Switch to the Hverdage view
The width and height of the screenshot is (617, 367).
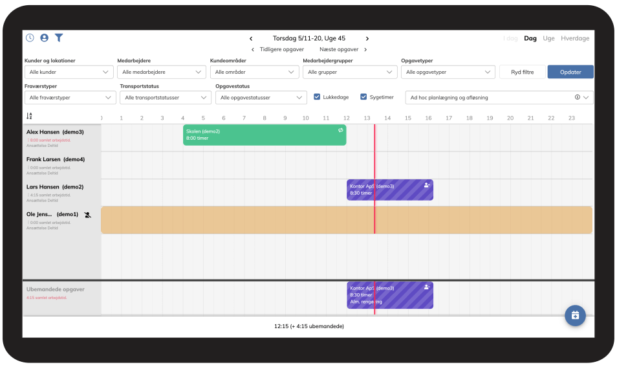[x=575, y=38]
